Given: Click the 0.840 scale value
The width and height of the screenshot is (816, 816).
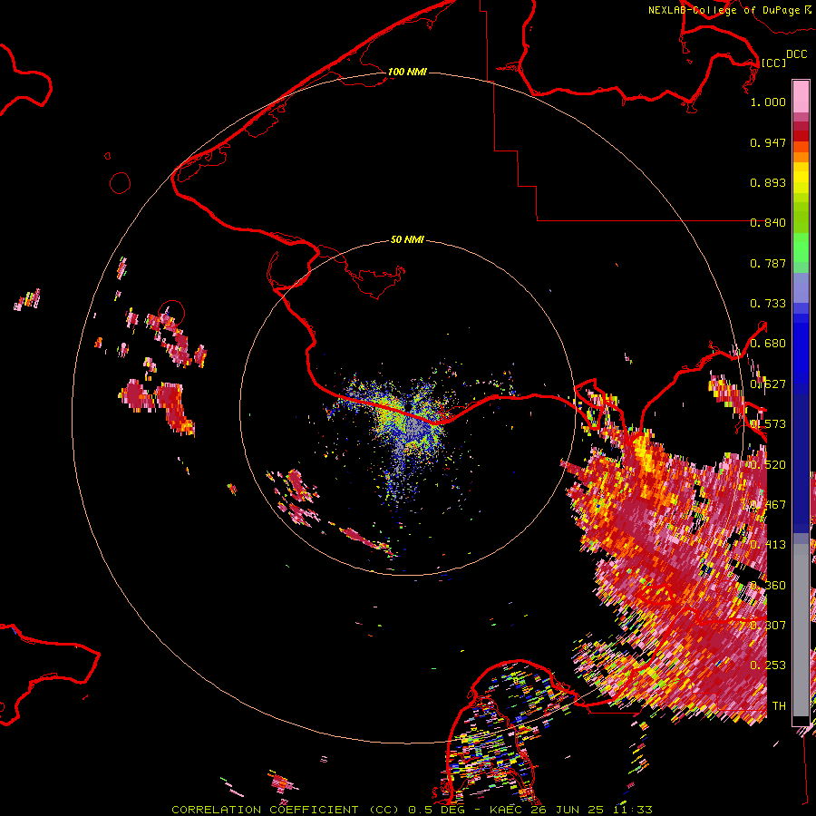Looking at the screenshot, I should click(x=768, y=223).
